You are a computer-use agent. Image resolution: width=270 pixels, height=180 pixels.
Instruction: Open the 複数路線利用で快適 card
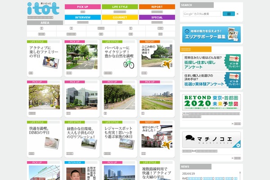pos(157,171)
